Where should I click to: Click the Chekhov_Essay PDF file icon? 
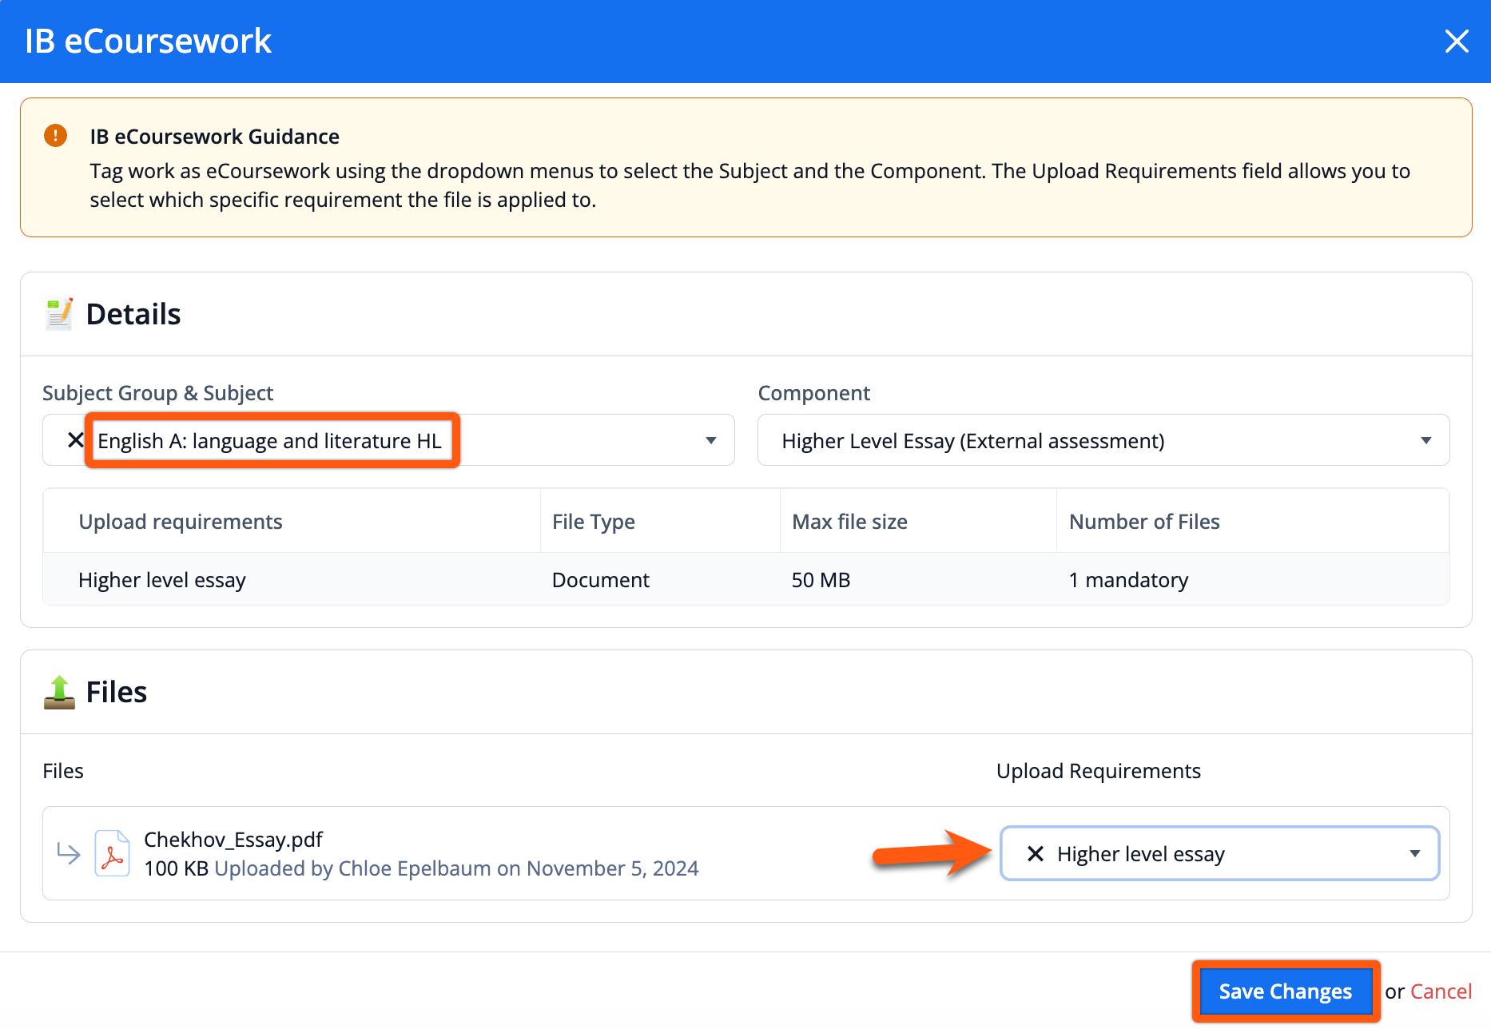pos(112,854)
